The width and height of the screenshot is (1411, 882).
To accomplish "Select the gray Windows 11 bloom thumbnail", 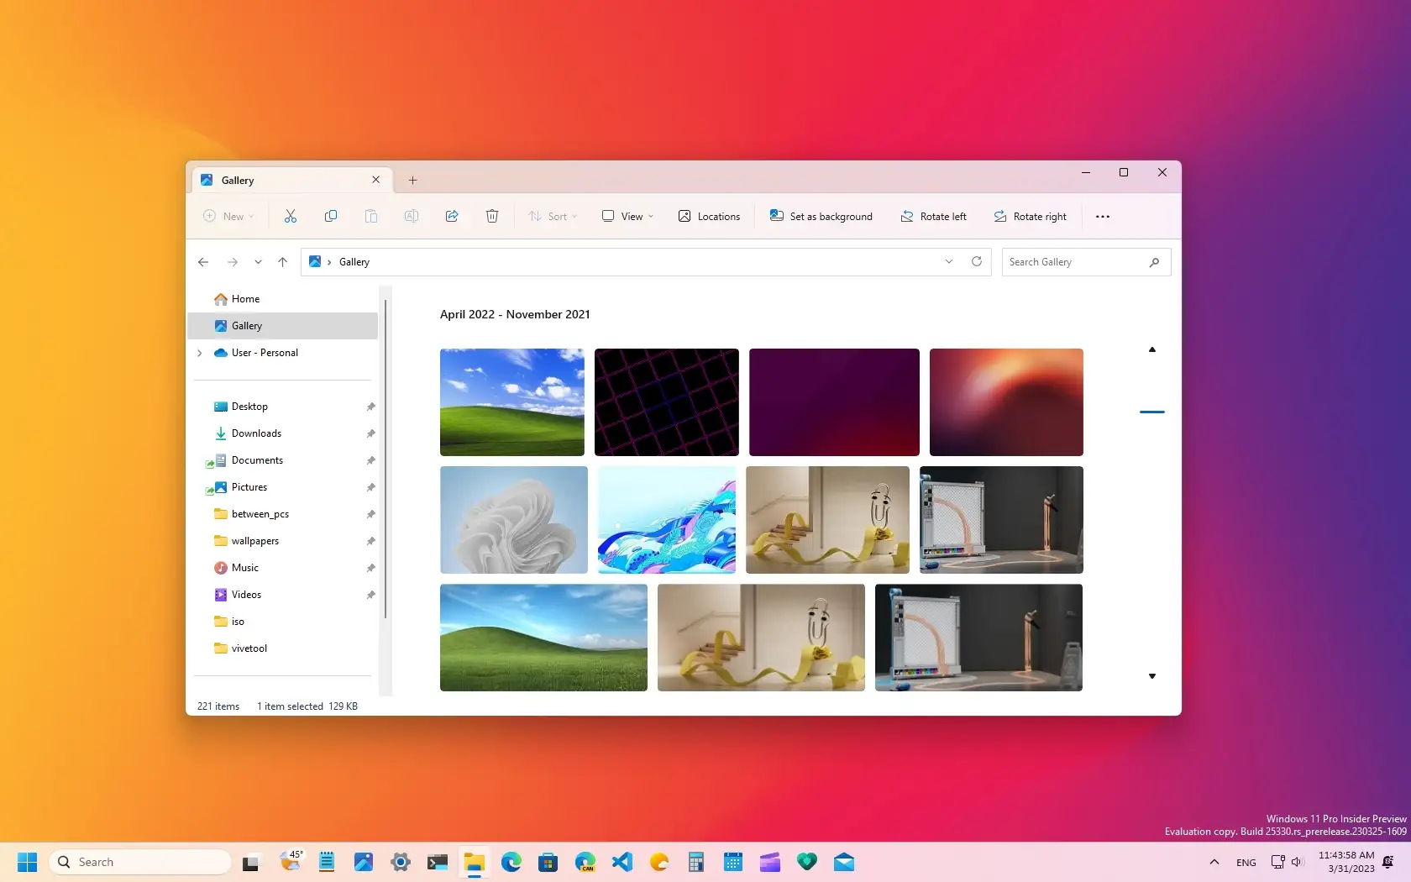I will click(514, 520).
